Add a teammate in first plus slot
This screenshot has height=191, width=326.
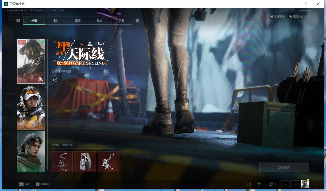pos(286,184)
